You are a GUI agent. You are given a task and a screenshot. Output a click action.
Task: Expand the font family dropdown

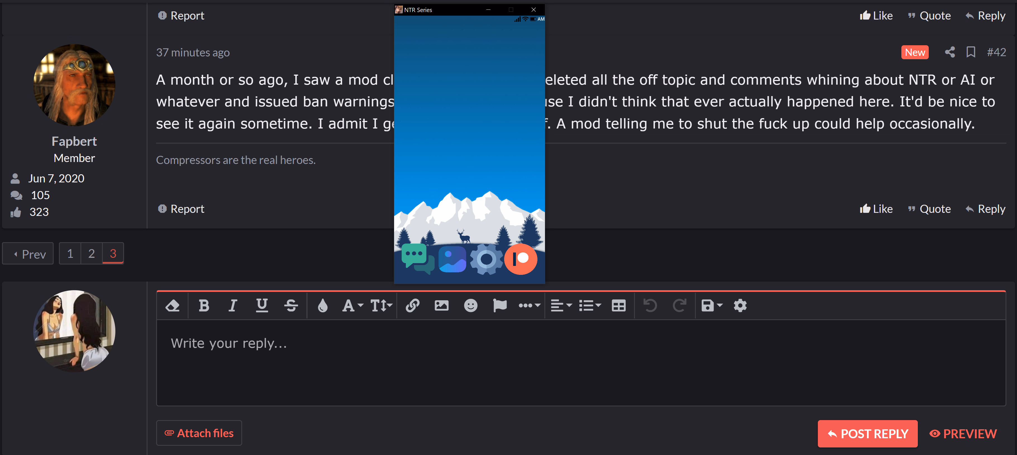tap(352, 306)
